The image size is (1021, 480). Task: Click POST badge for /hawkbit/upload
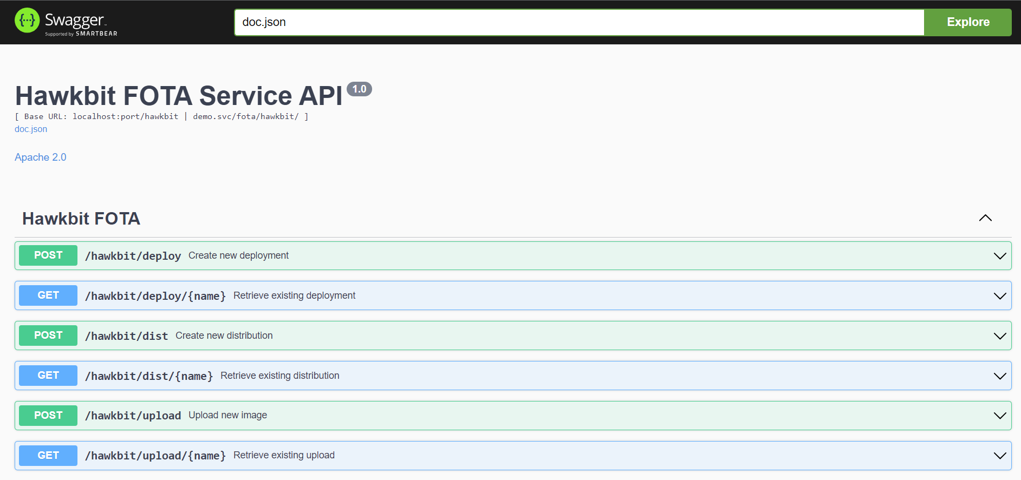pos(48,416)
